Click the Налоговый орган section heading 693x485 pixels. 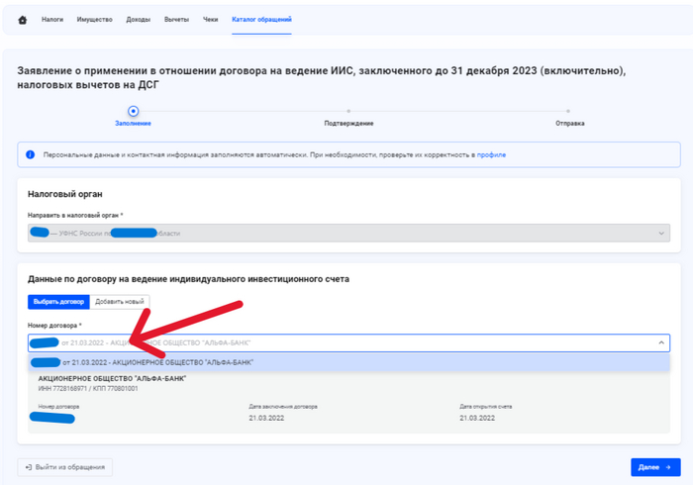coord(65,194)
